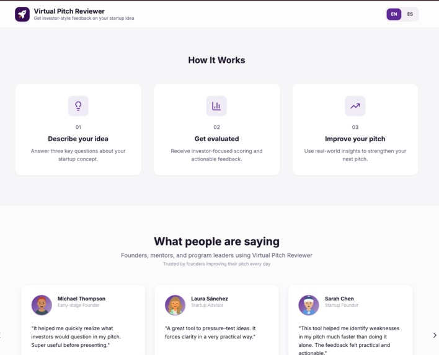The image size is (439, 355).
Task: Click the 'Describe your idea' heading
Action: 78,139
